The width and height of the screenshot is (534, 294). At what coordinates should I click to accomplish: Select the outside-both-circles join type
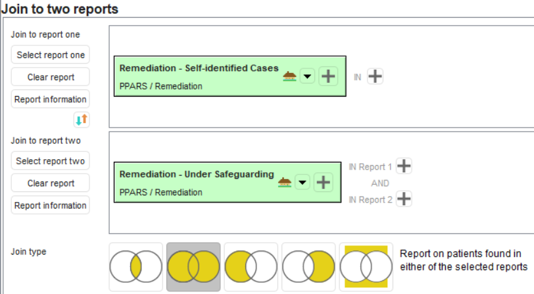(366, 266)
